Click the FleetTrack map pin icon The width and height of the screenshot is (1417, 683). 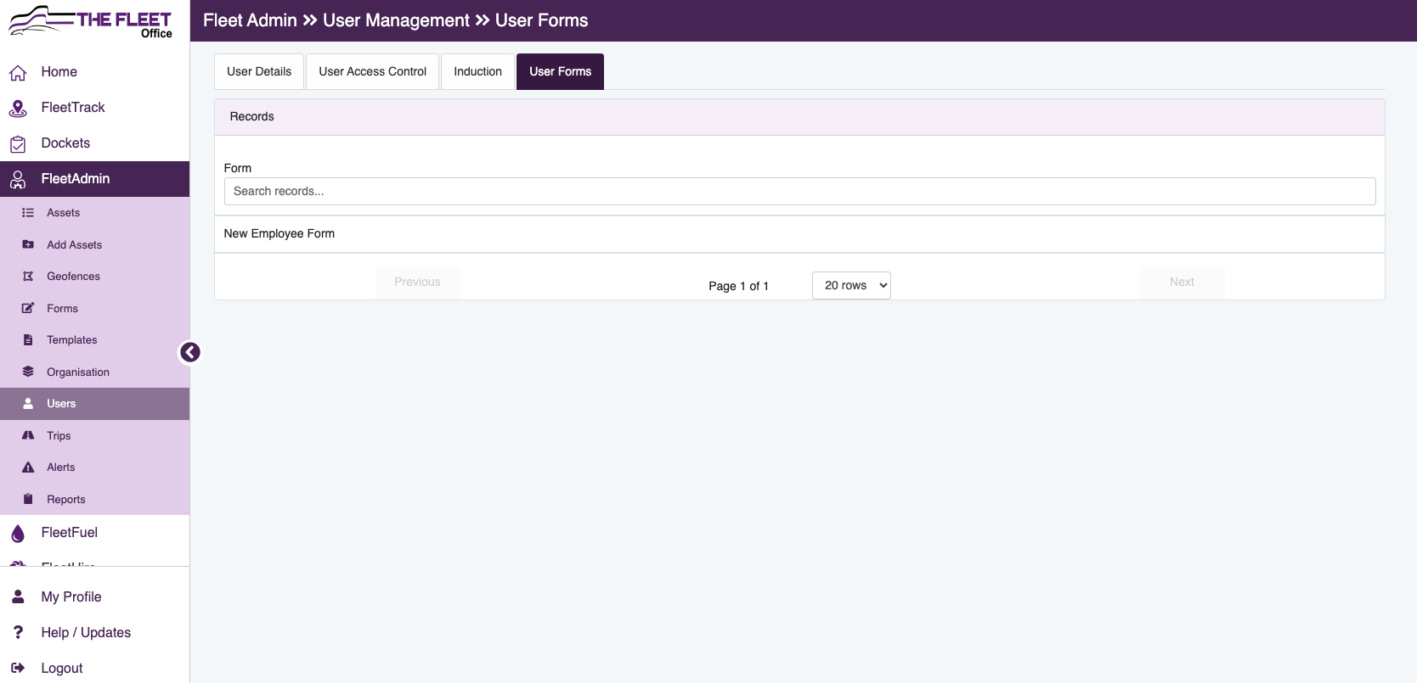(x=18, y=109)
